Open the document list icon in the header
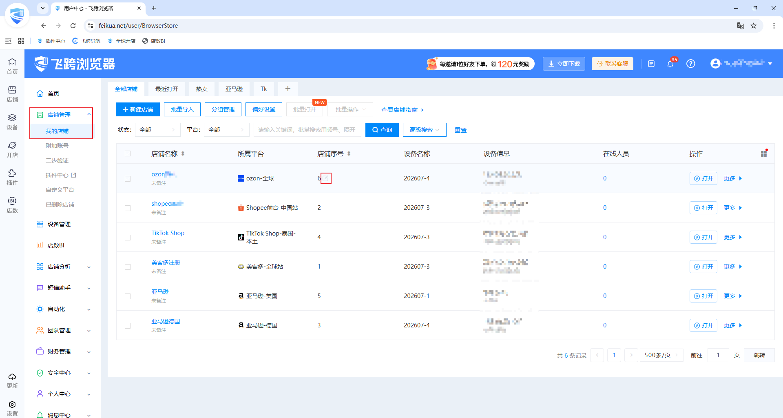This screenshot has height=418, width=783. 651,64
